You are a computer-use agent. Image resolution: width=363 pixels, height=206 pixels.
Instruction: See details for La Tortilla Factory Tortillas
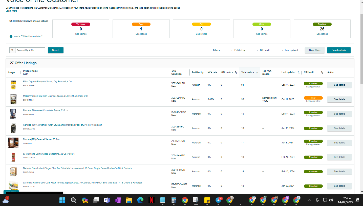(339, 186)
